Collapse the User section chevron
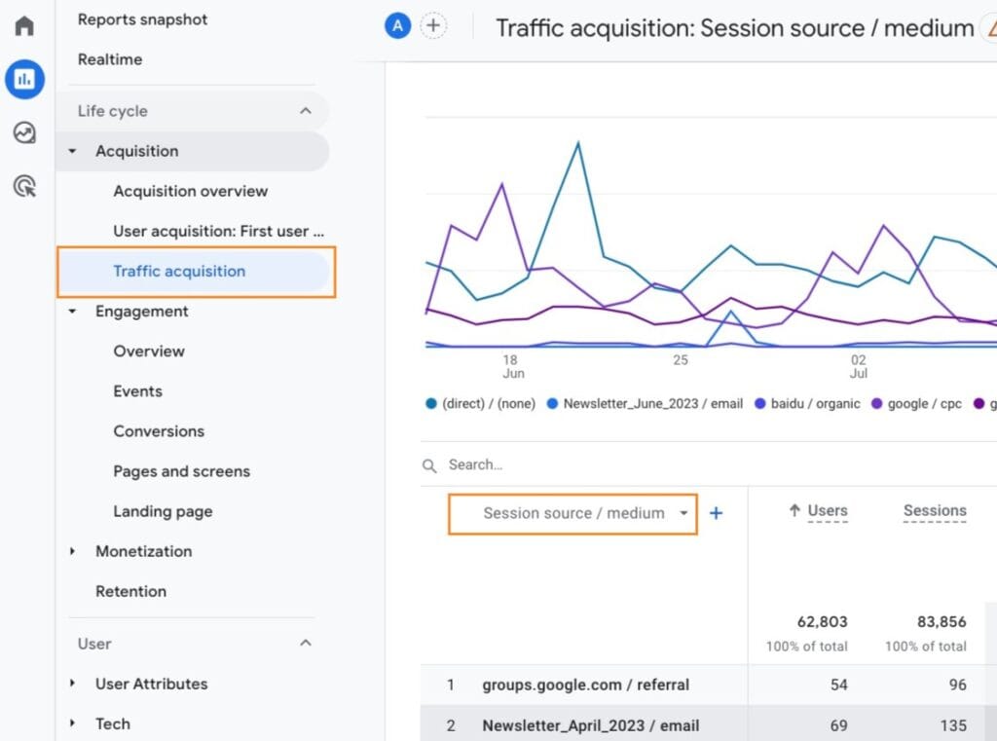Viewport: 997px width, 741px height. tap(306, 643)
